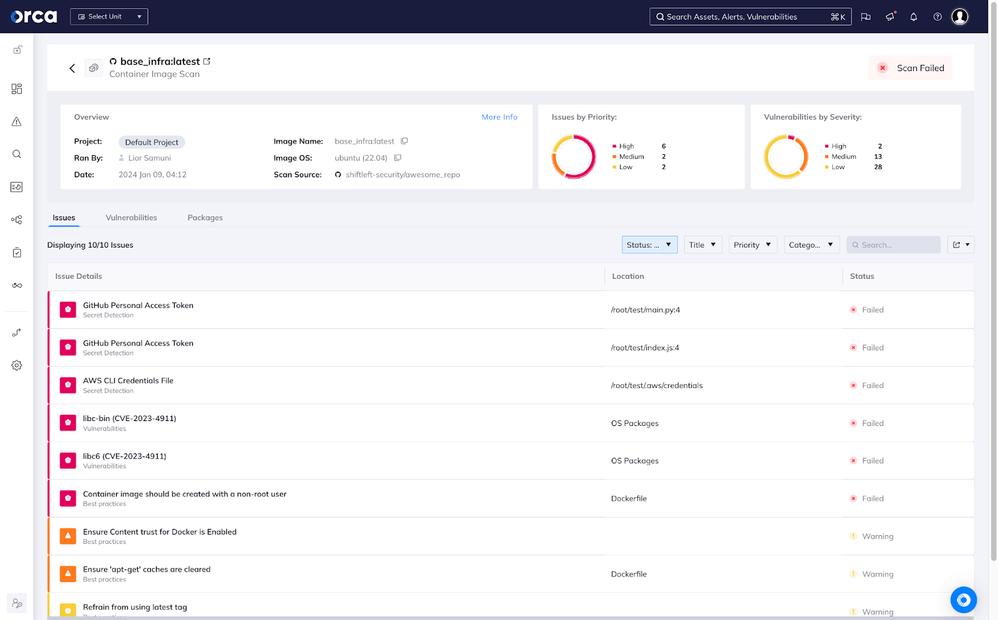The height and width of the screenshot is (620, 998).
Task: Open the Status filter dropdown
Action: pyautogui.click(x=649, y=245)
